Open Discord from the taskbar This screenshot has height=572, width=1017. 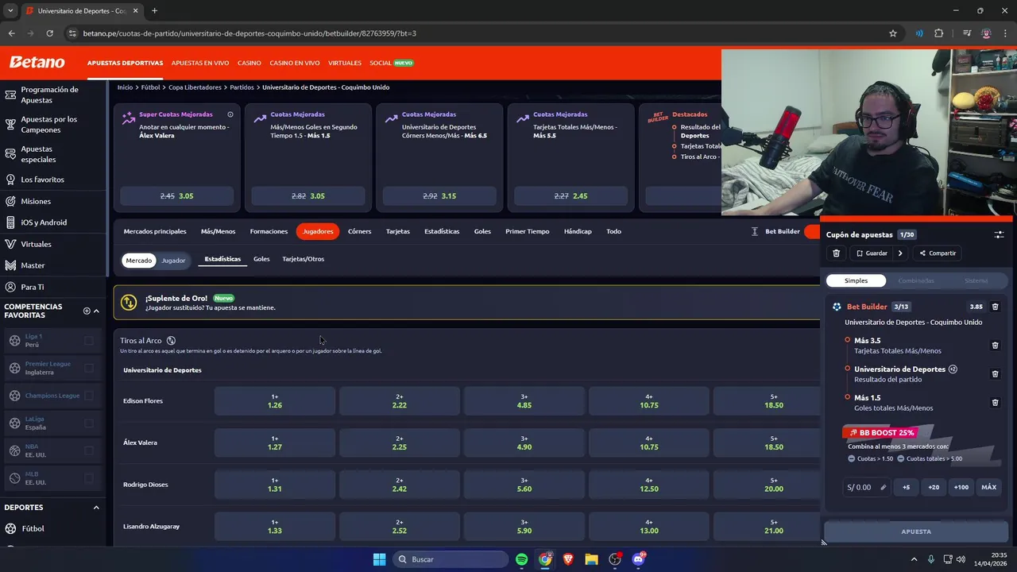638,559
